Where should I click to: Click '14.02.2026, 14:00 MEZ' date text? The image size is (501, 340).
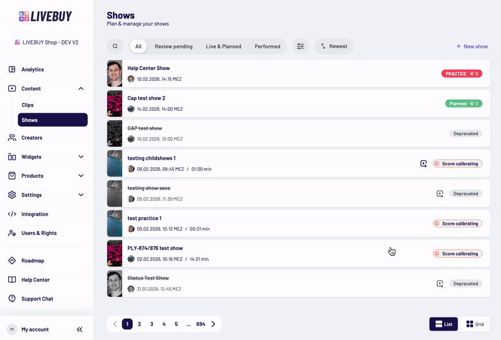pyautogui.click(x=160, y=109)
